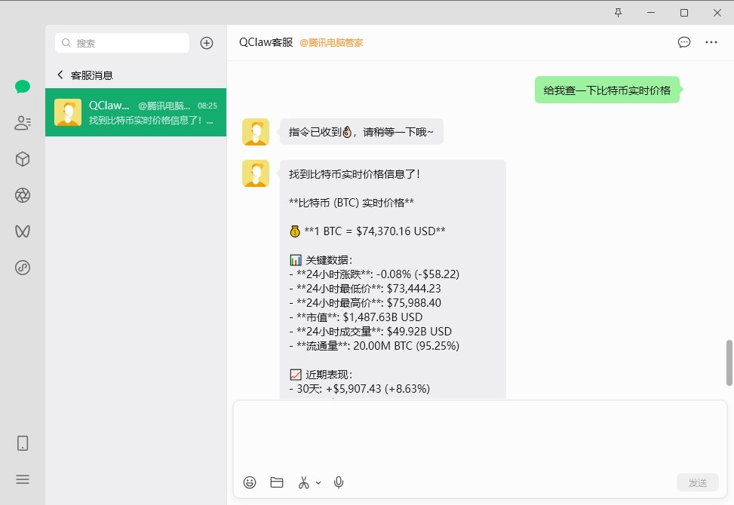Click the phone icon in sidebar

pyautogui.click(x=23, y=443)
